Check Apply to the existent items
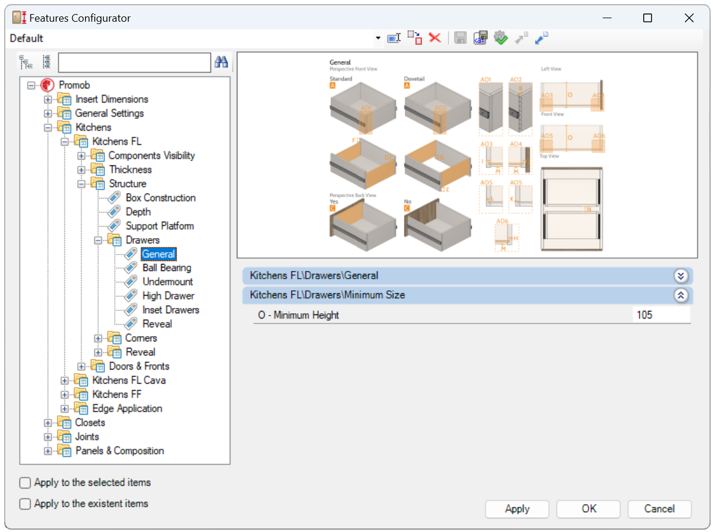The image size is (713, 532). point(25,504)
